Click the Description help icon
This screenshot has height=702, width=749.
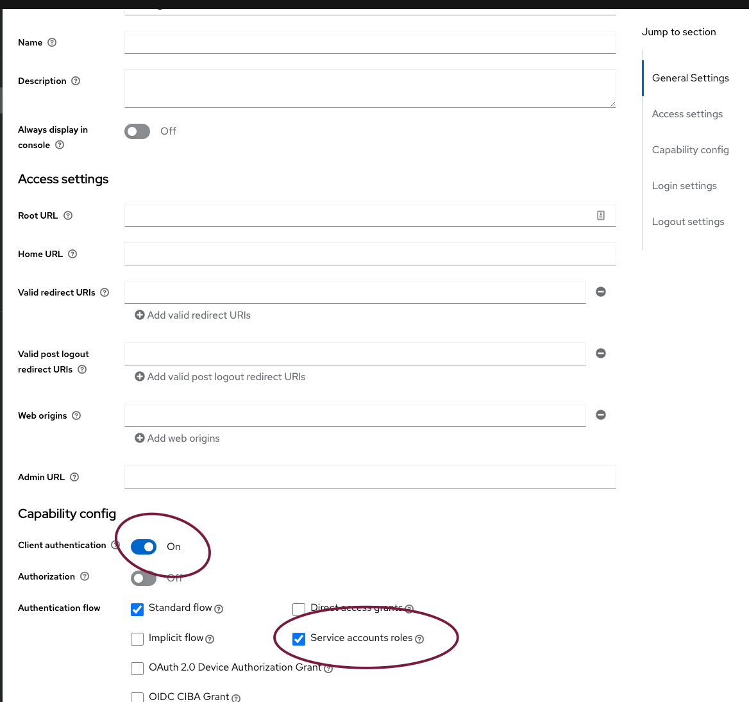point(75,81)
